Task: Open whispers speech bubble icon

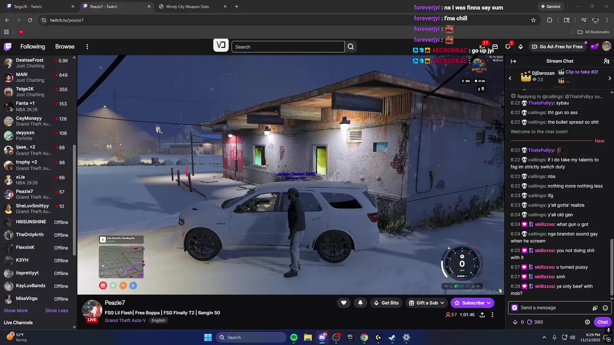Action: point(508,46)
